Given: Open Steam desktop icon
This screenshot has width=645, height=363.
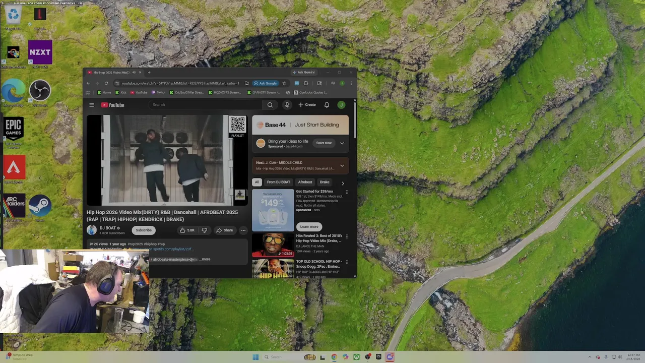Looking at the screenshot, I should (40, 206).
